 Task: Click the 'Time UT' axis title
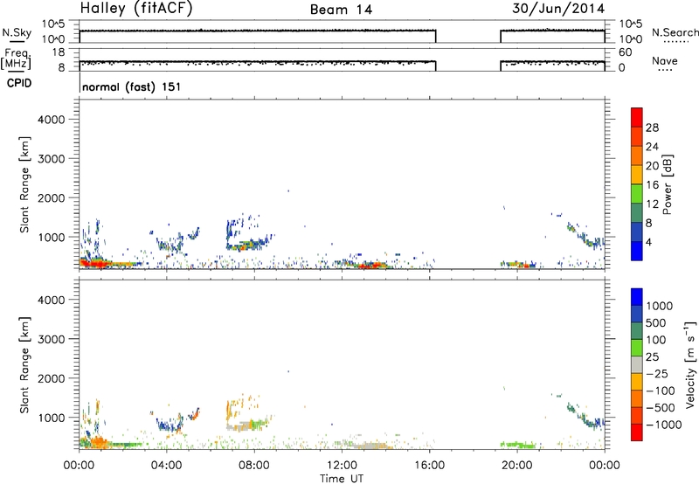tap(342, 479)
